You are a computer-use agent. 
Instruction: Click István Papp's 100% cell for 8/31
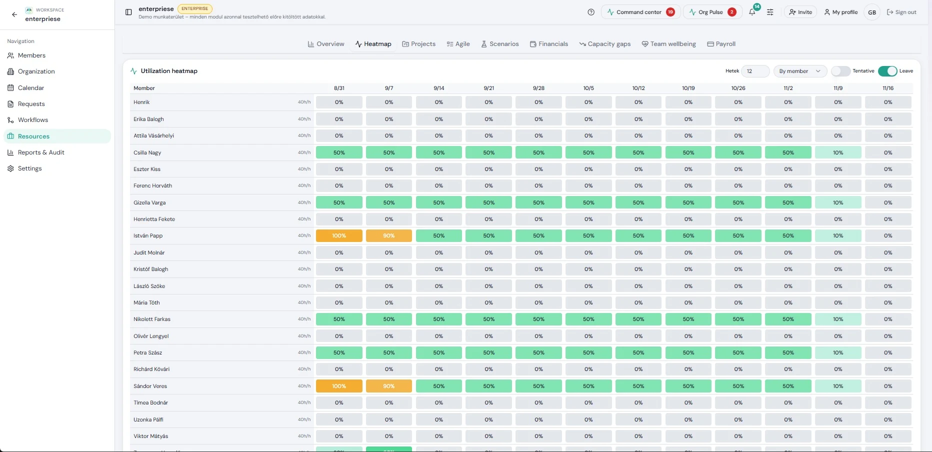339,235
